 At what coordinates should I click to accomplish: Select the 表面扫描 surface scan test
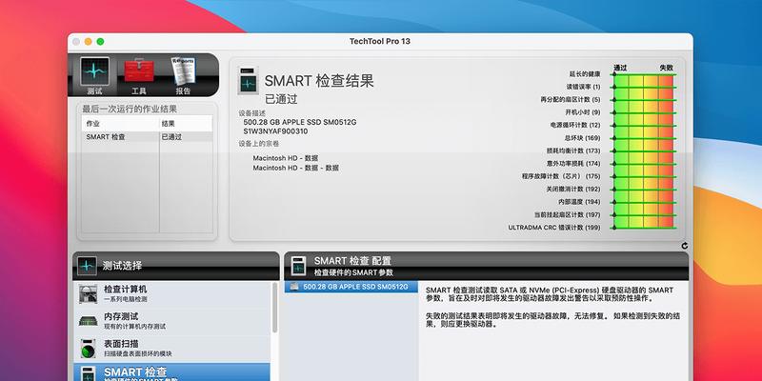pyautogui.click(x=171, y=349)
